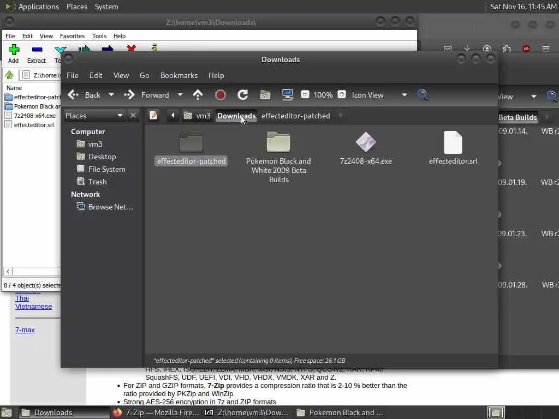
Task: Open Help menu in Downloads window
Action: 216,75
